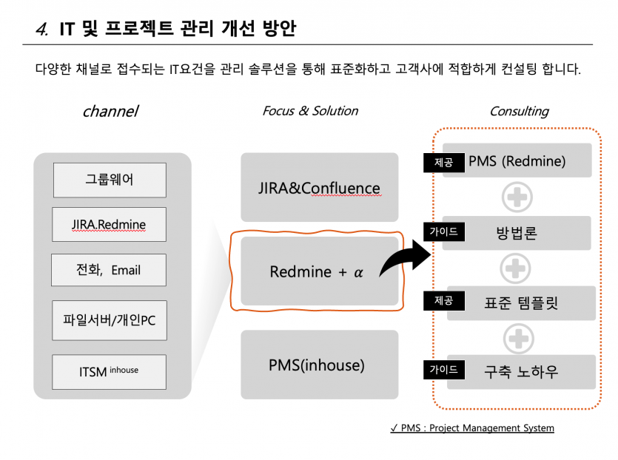The image size is (618, 460).
Task: Select the 'Focus & Solution' heading
Action: click(x=310, y=111)
